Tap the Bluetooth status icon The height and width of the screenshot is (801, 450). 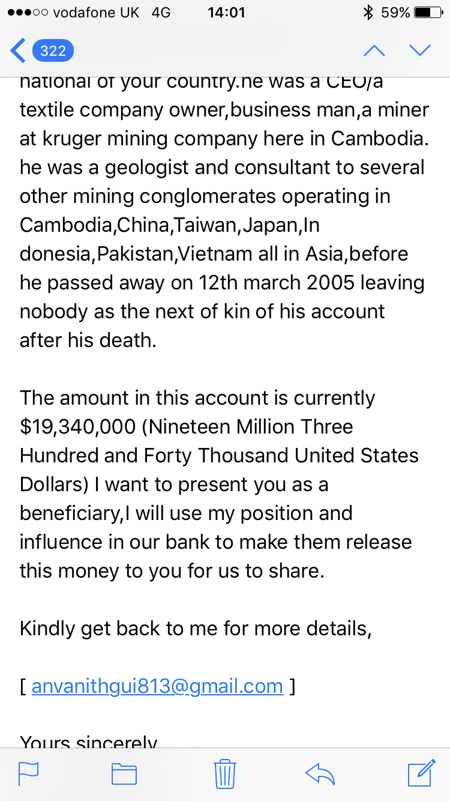pos(369,13)
